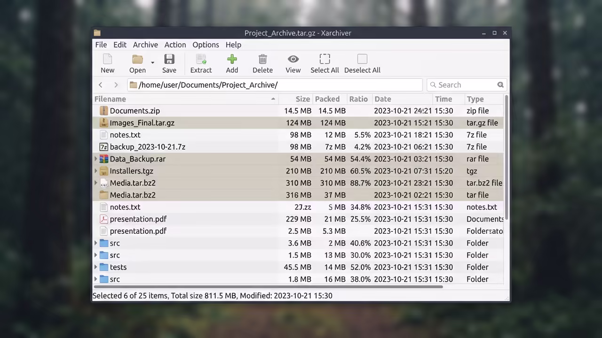This screenshot has width=602, height=338.
Task: Open the Edit menu
Action: click(x=120, y=45)
